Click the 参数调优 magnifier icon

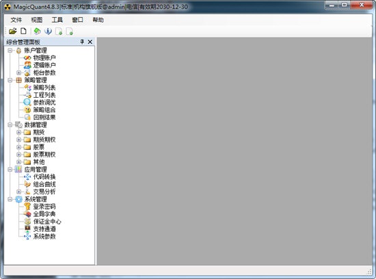(27, 103)
